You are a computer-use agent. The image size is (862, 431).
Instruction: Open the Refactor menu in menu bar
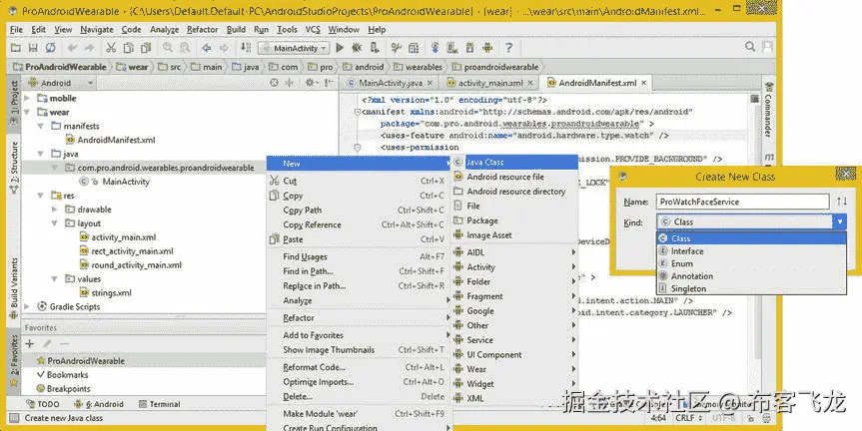pos(203,30)
